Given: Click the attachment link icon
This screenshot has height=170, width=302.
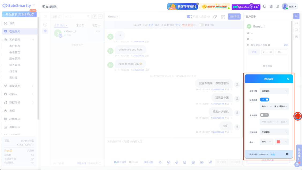Looking at the screenshot, I should 210,162.
